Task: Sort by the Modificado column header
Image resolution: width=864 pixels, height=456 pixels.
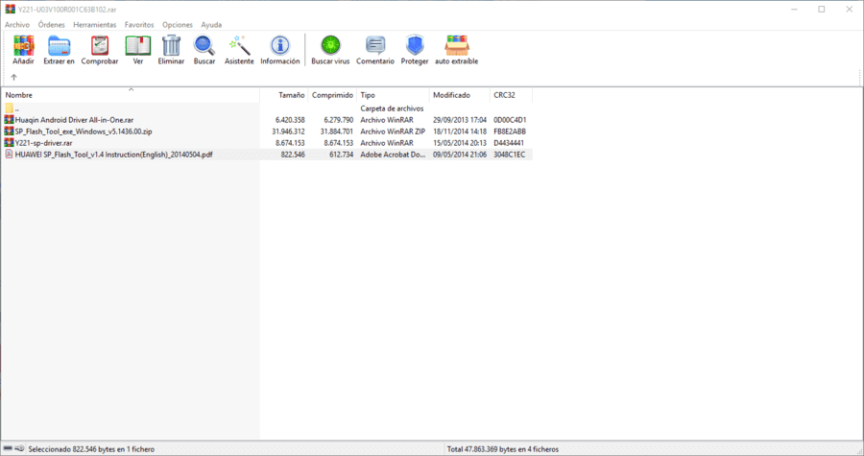Action: point(460,95)
